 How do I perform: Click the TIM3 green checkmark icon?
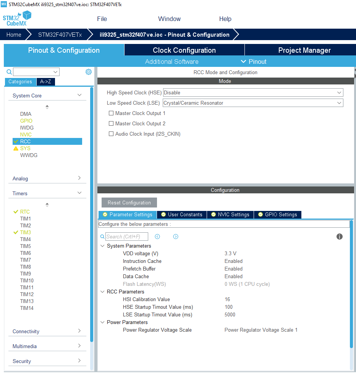pyautogui.click(x=16, y=232)
